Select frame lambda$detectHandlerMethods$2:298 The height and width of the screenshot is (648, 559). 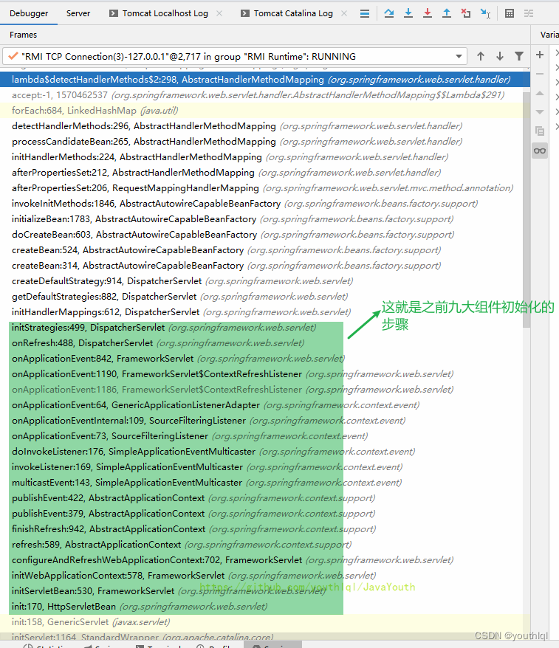tap(265, 80)
